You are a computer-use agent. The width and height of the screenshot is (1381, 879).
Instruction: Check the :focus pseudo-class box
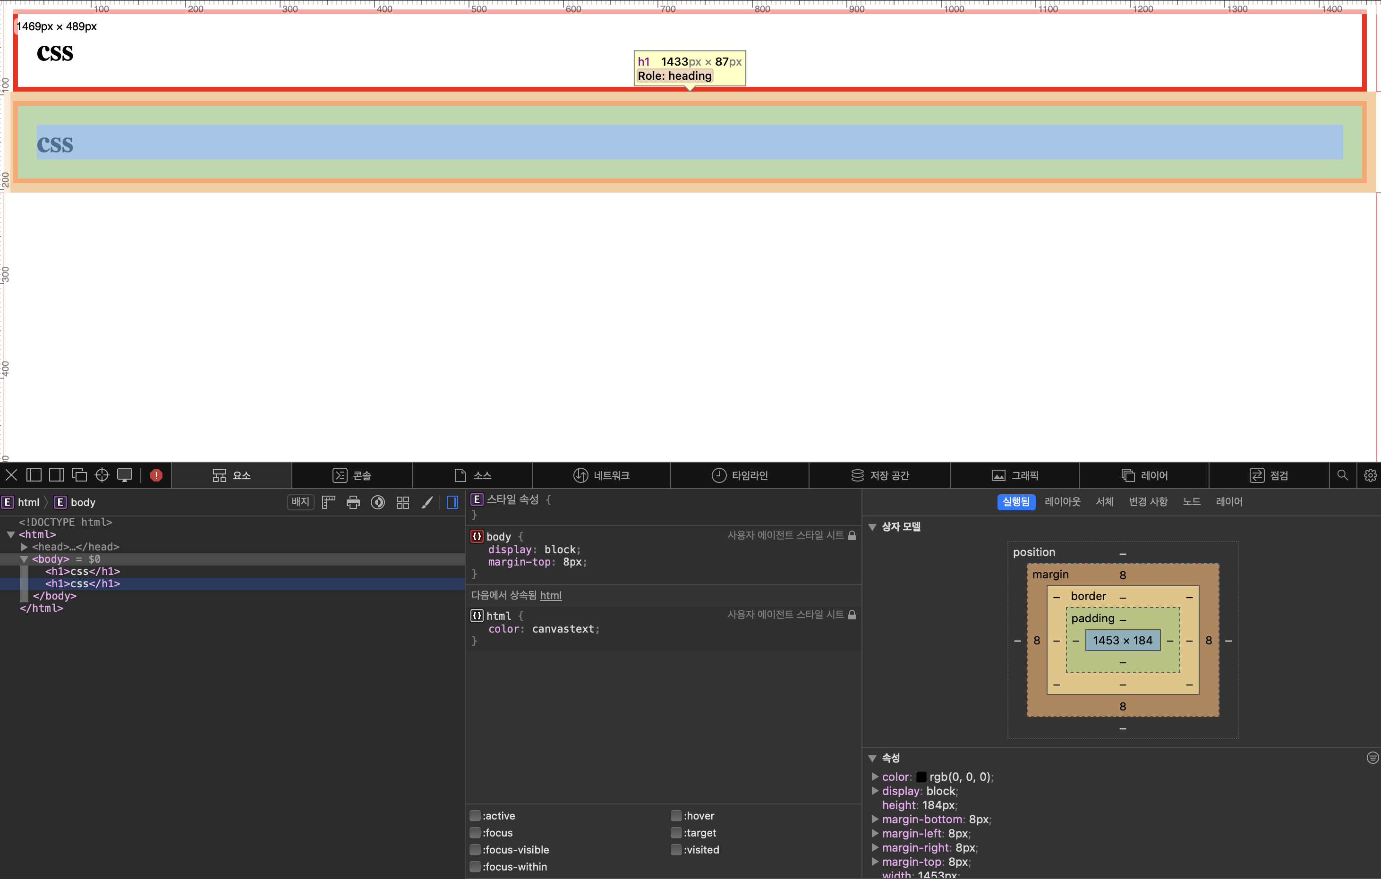pyautogui.click(x=475, y=833)
